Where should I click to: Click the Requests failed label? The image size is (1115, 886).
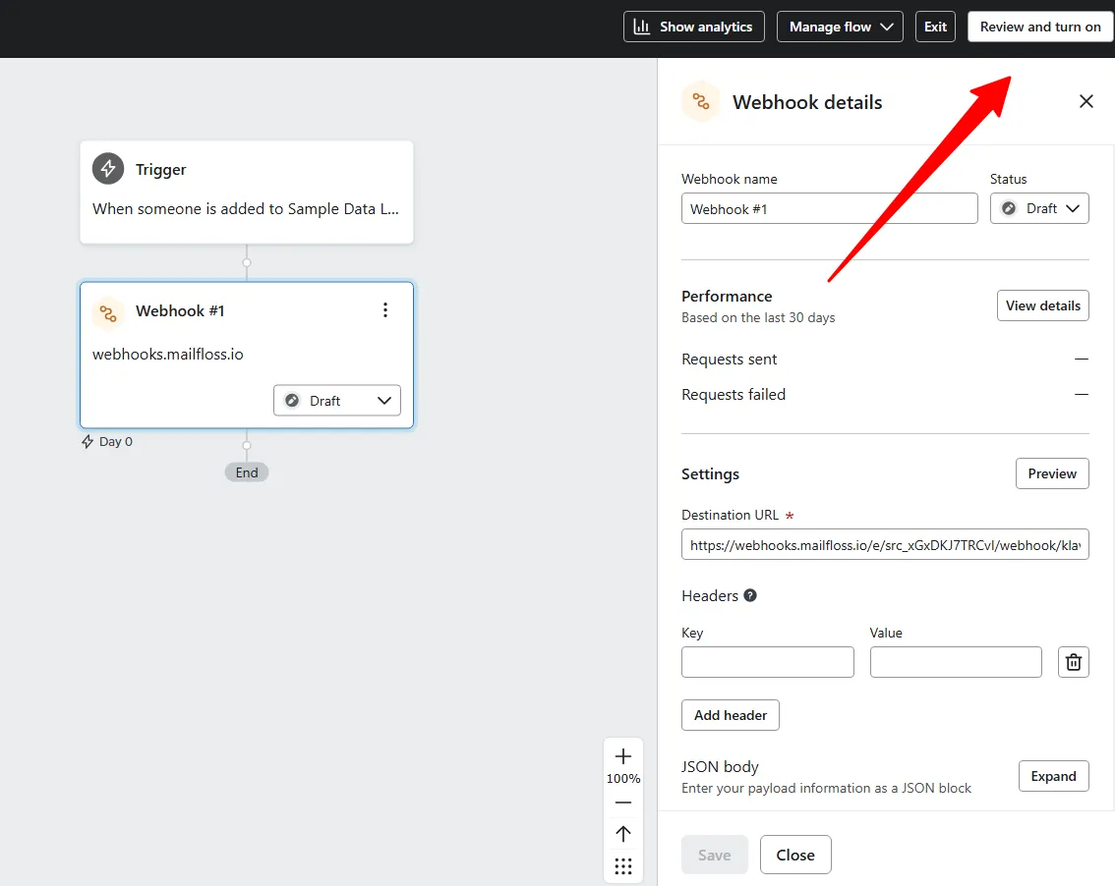(734, 394)
